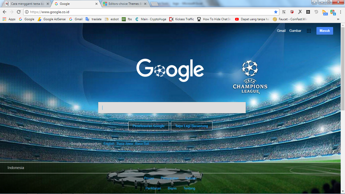Open the RSS feed extension showing 371

(x=325, y=12)
